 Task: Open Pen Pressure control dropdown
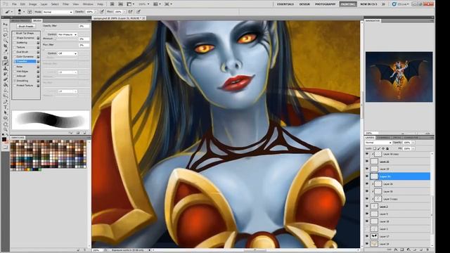(67, 34)
